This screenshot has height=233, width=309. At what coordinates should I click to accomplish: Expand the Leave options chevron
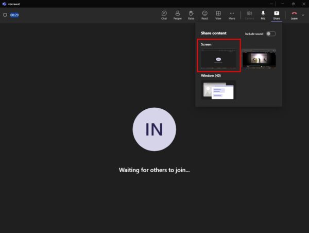click(x=303, y=15)
